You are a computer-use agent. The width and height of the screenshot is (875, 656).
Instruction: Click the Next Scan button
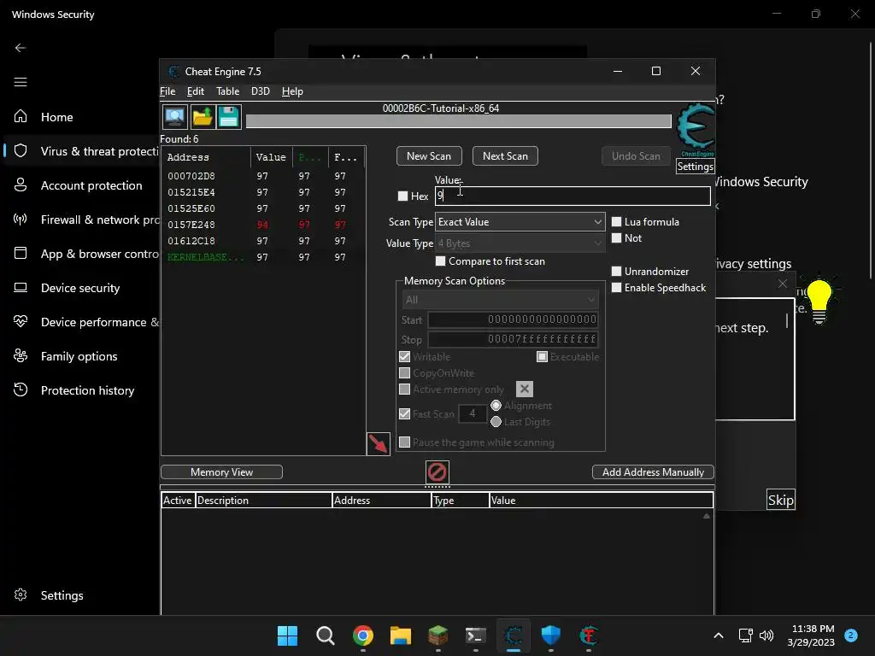coord(505,156)
